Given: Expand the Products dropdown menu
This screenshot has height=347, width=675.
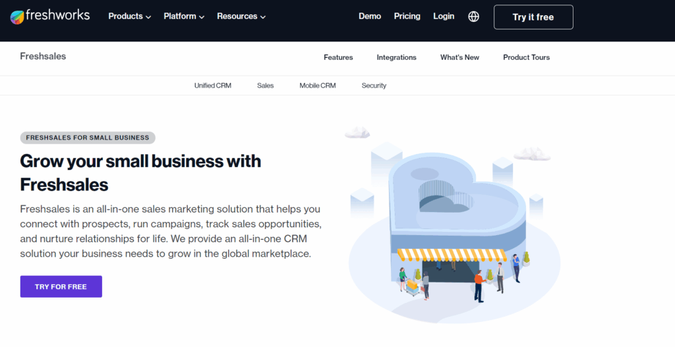Looking at the screenshot, I should tap(130, 16).
